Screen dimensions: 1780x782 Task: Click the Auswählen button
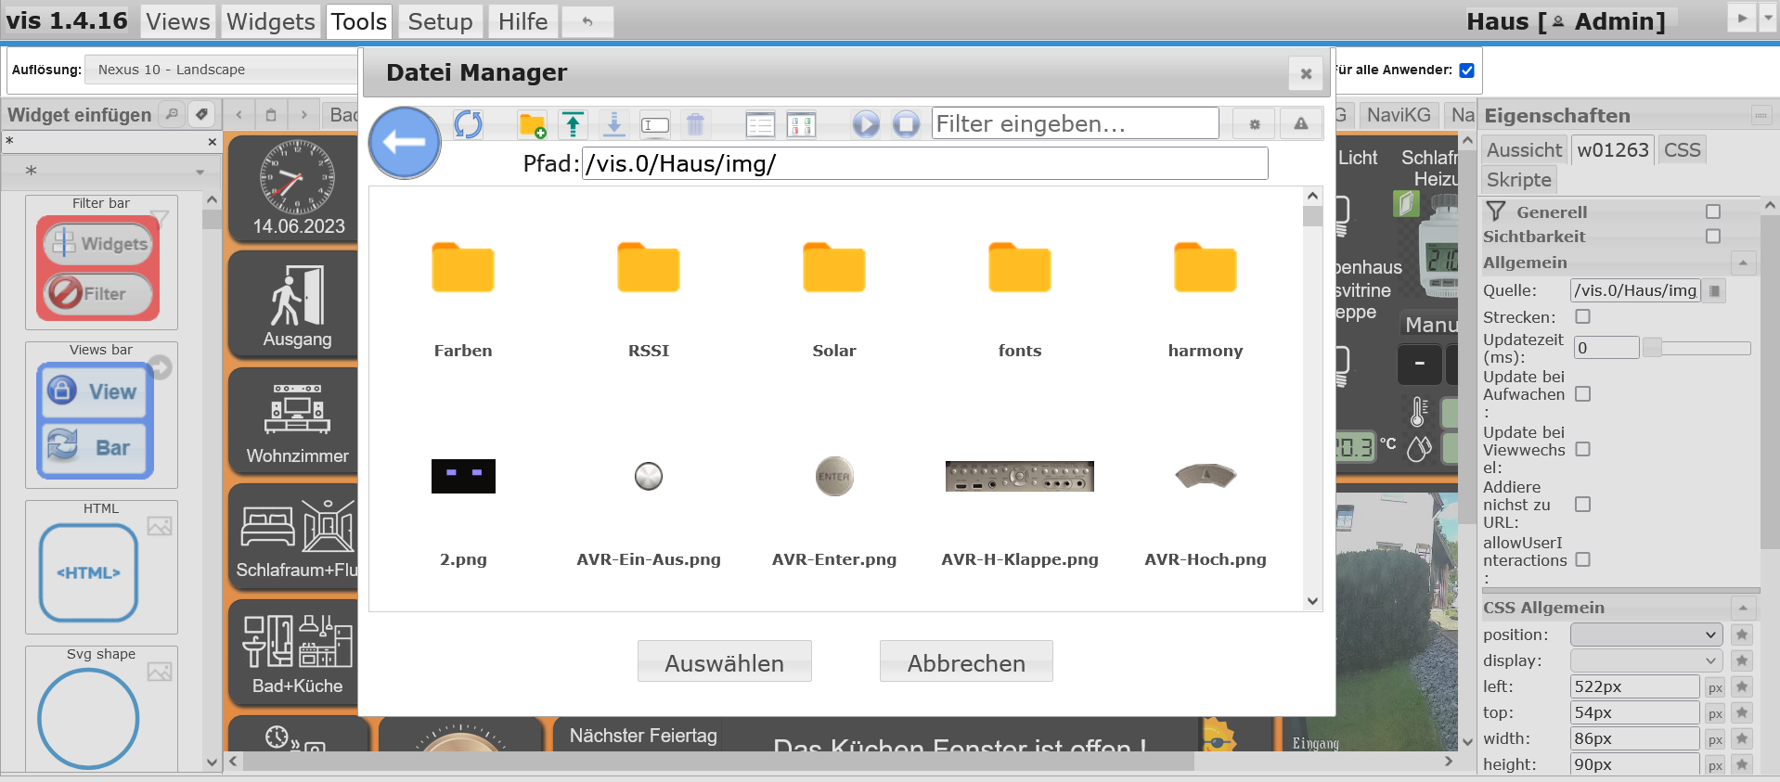tap(725, 661)
